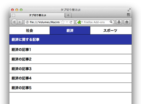The height and width of the screenshot is (104, 141).
Task: Enter full screen with the expand arrows
Action: 129,10
